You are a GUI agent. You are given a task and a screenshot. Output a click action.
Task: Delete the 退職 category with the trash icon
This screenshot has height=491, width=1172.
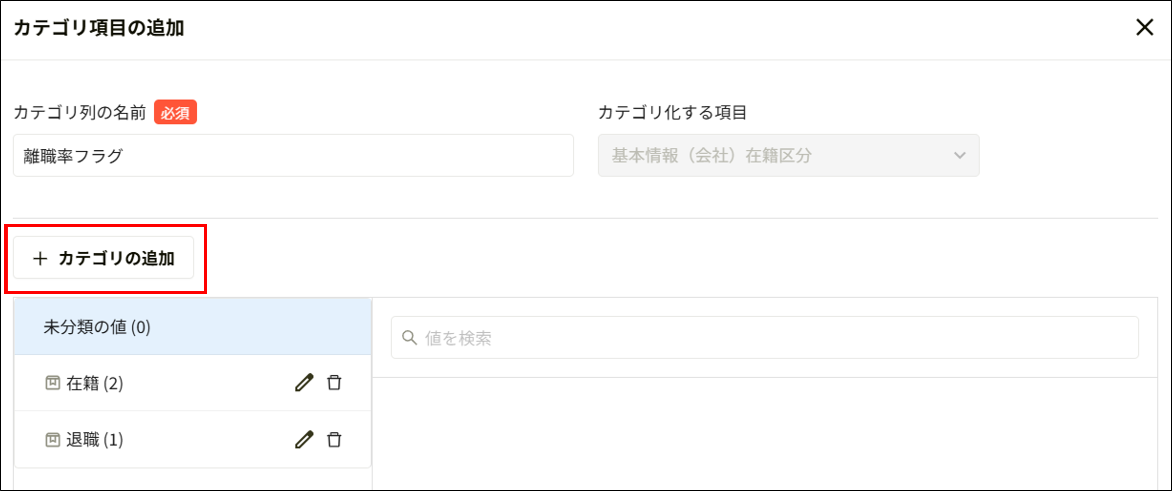[334, 439]
